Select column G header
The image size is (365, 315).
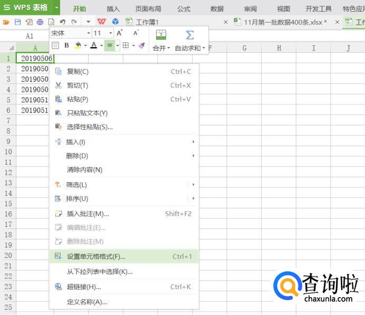click(244, 48)
